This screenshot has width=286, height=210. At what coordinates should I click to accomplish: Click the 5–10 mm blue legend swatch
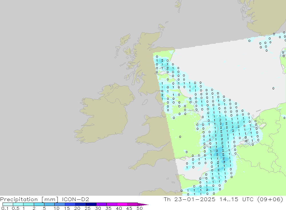(x=49, y=204)
